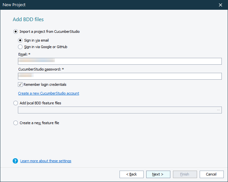
Task: Go to previous page with Back button
Action: [132, 174]
